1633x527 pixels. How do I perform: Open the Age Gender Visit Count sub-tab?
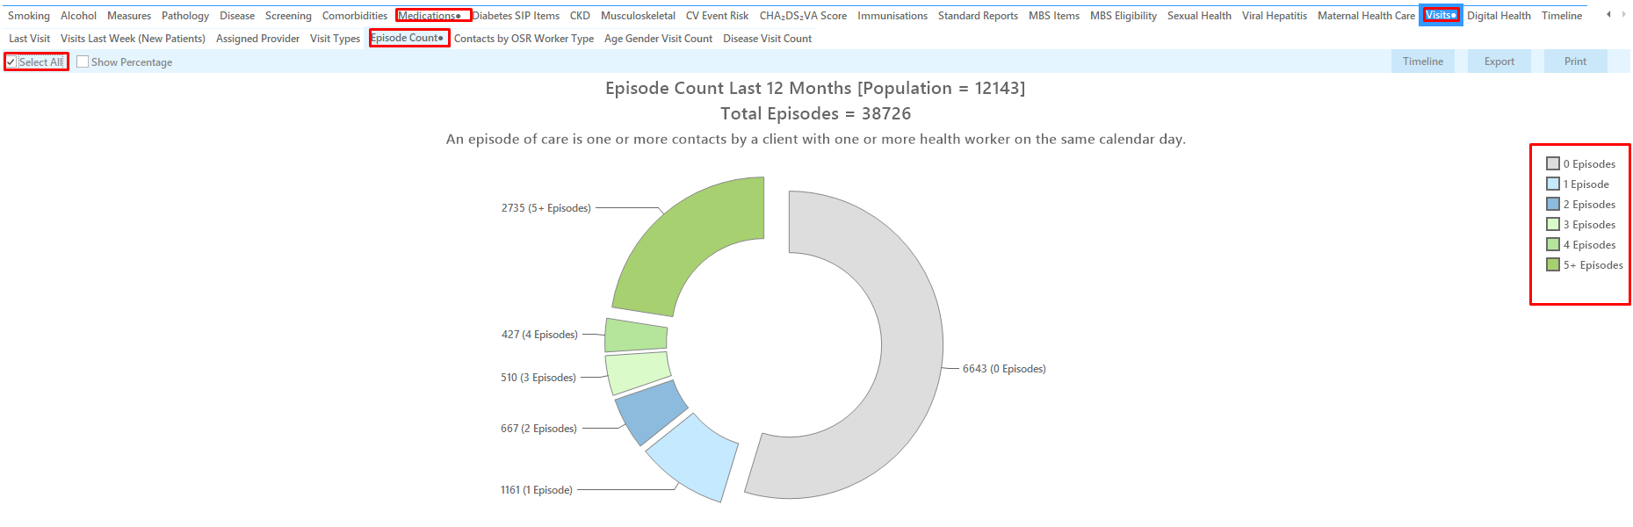(658, 39)
